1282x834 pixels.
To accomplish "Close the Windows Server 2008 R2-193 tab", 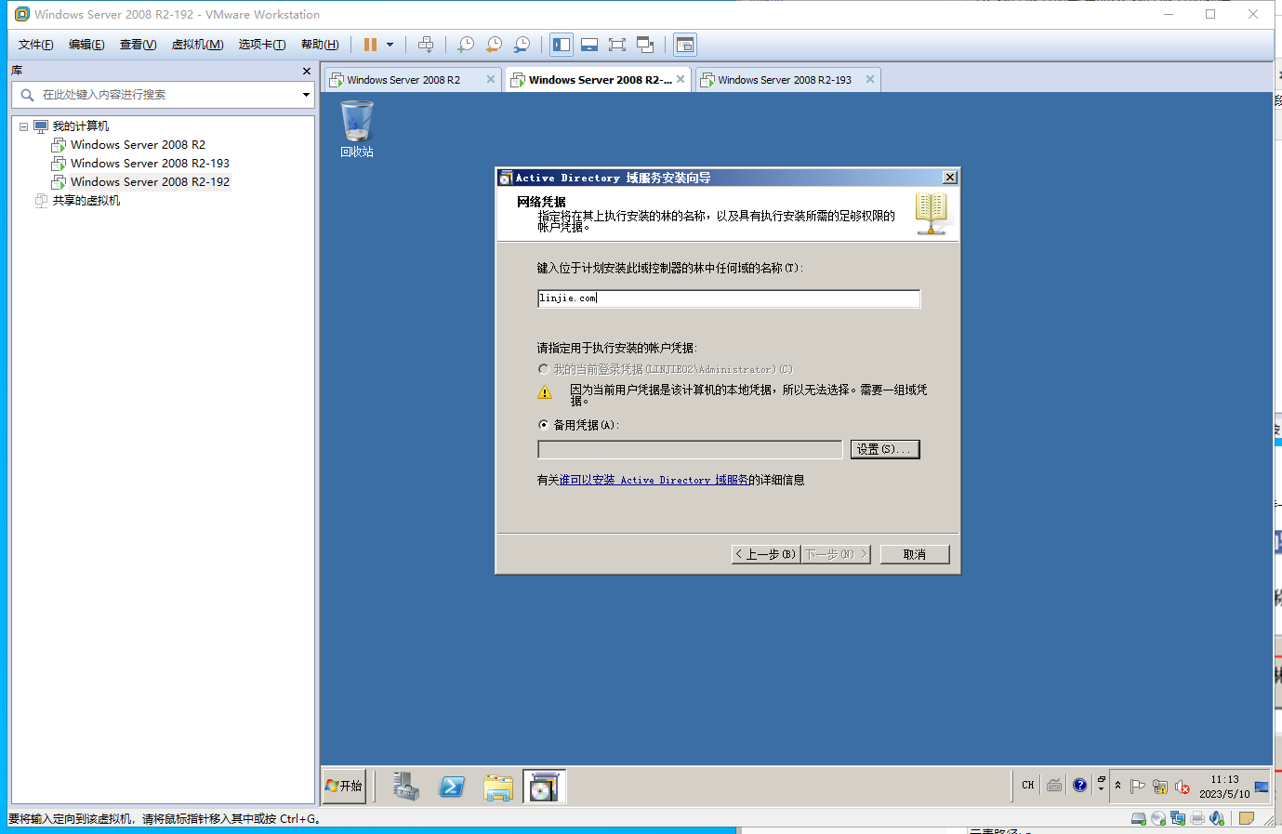I will coord(870,79).
